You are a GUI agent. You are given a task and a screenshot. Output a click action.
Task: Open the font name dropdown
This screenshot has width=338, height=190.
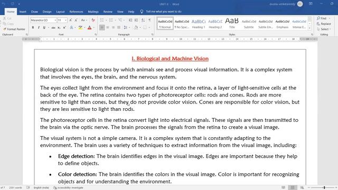coord(55,20)
